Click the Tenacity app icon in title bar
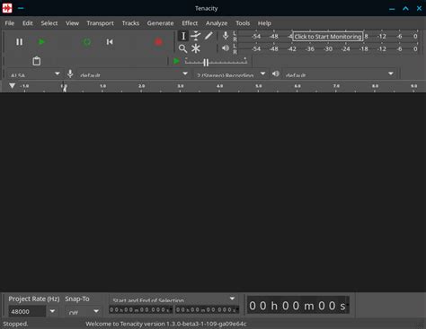 (x=7, y=8)
